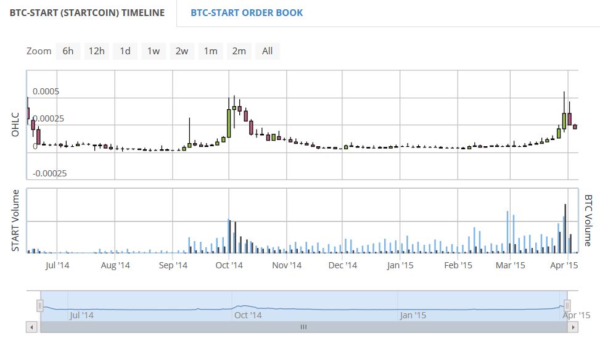Select the 2m zoom button

239,51
